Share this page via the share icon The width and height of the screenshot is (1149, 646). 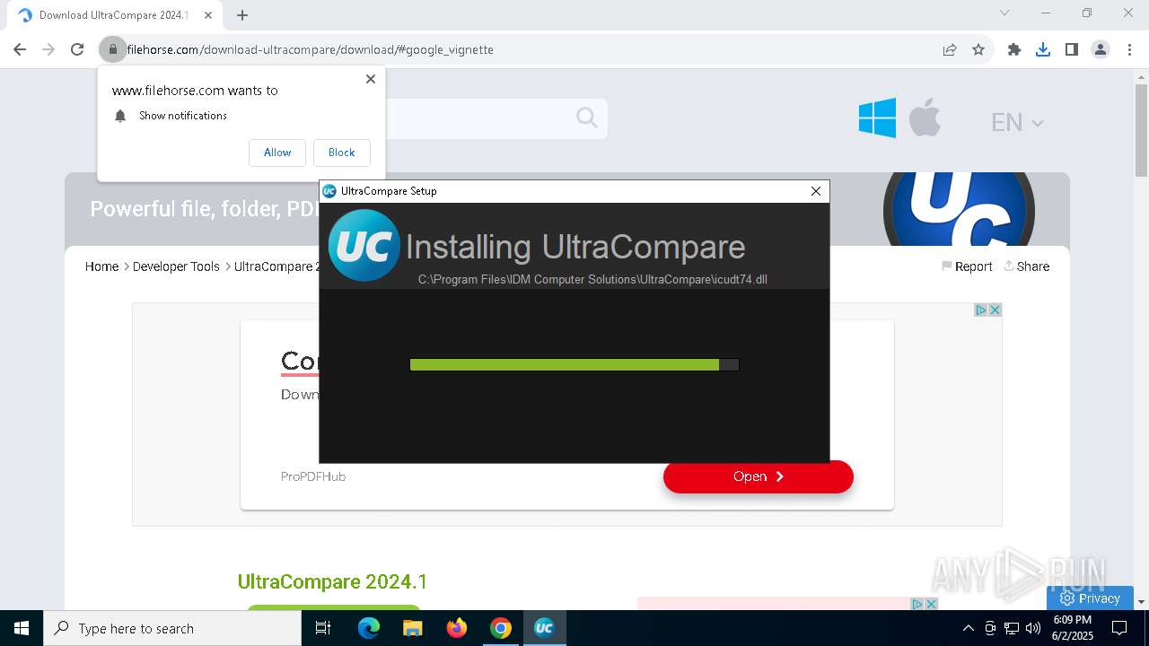(950, 49)
